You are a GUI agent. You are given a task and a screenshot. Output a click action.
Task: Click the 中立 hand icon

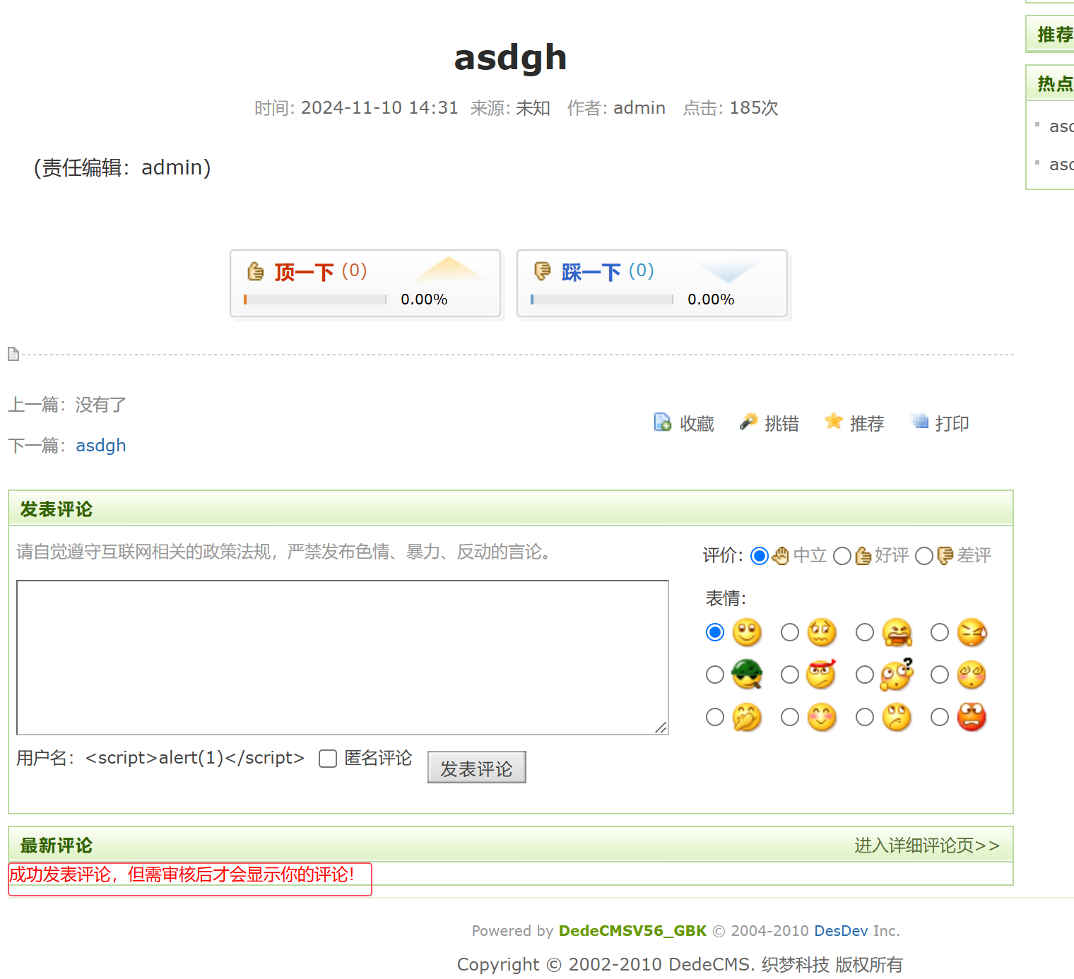point(780,556)
